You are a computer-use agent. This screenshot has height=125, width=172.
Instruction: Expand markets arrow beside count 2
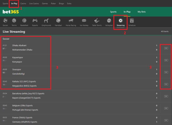pos(5,97)
